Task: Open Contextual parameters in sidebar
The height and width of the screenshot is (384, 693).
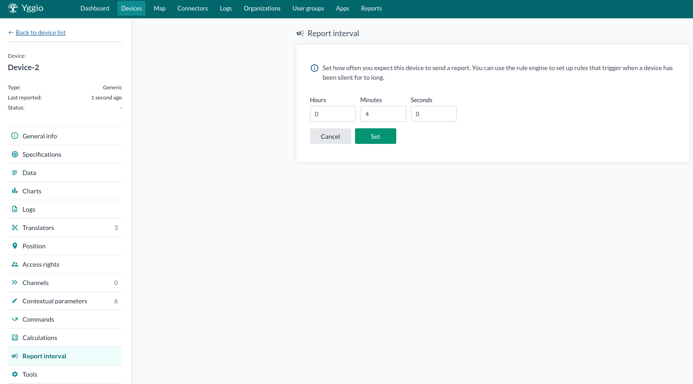Action: coord(55,301)
